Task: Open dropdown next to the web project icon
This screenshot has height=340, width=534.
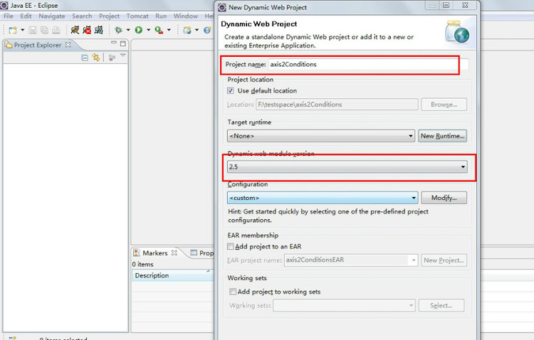Action: click(x=197, y=30)
